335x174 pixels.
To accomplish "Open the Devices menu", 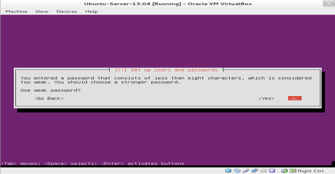I will click(66, 11).
